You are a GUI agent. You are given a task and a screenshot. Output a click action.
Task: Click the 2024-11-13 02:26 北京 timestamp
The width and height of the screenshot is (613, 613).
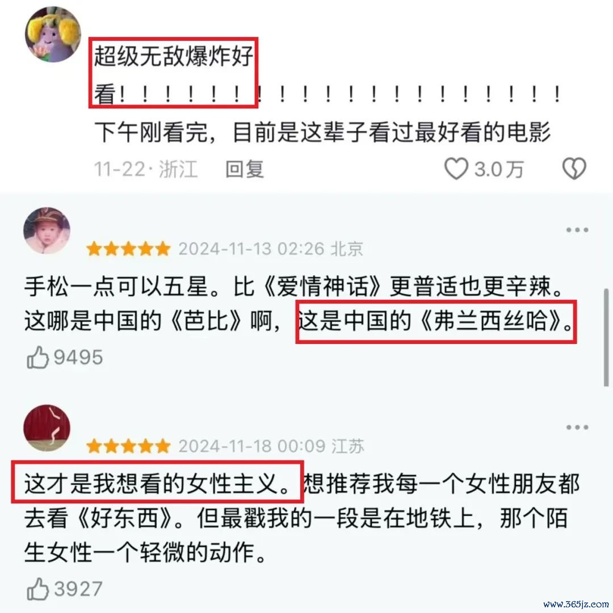tap(271, 249)
